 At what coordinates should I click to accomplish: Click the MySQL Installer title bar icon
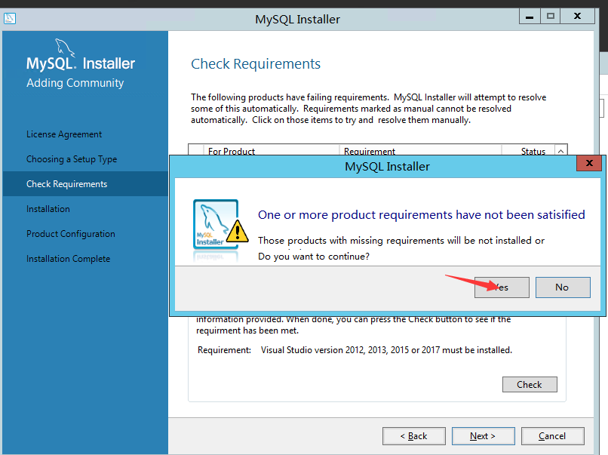[10, 18]
